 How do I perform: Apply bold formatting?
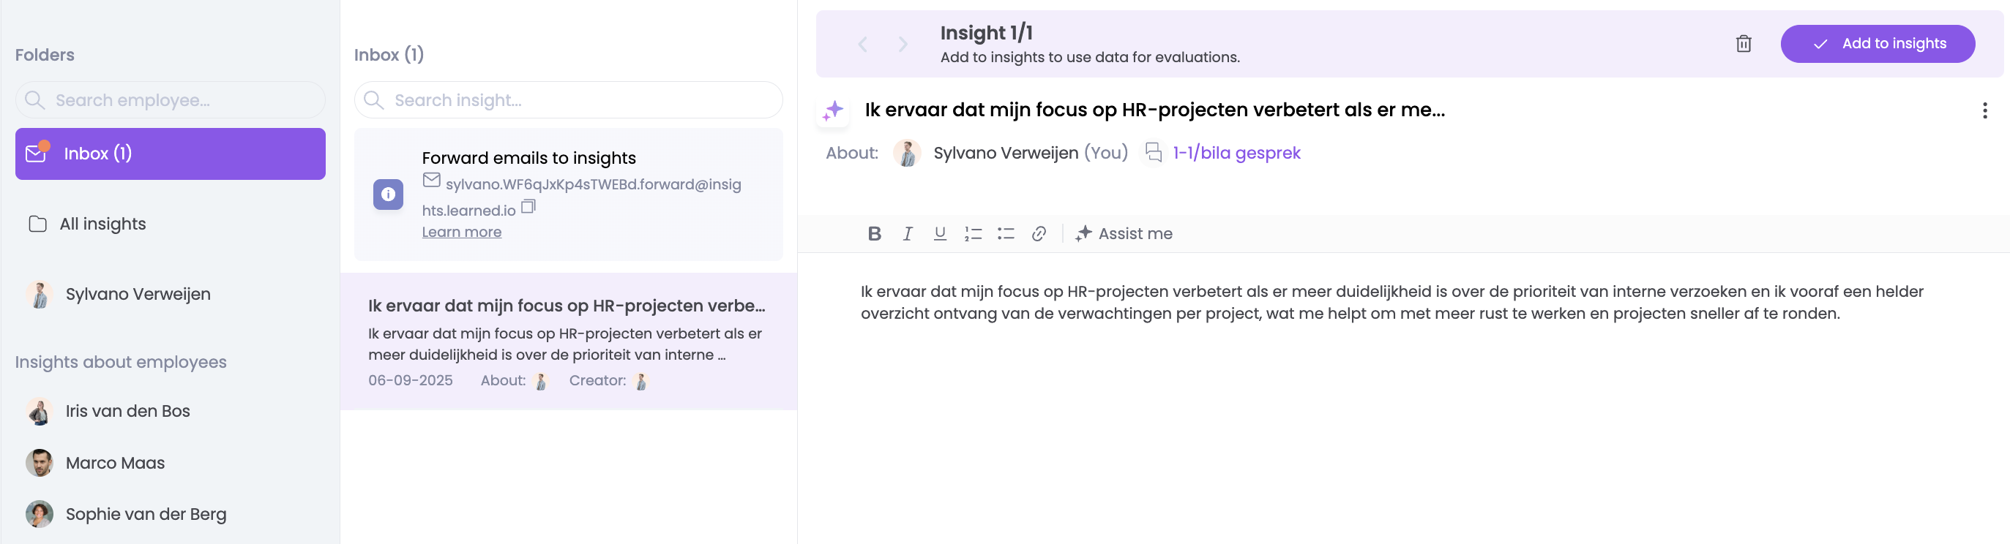(x=874, y=234)
